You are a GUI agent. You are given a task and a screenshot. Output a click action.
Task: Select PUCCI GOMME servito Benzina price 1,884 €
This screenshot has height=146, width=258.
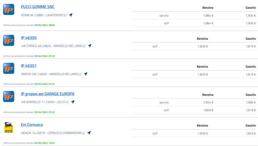coord(208,16)
